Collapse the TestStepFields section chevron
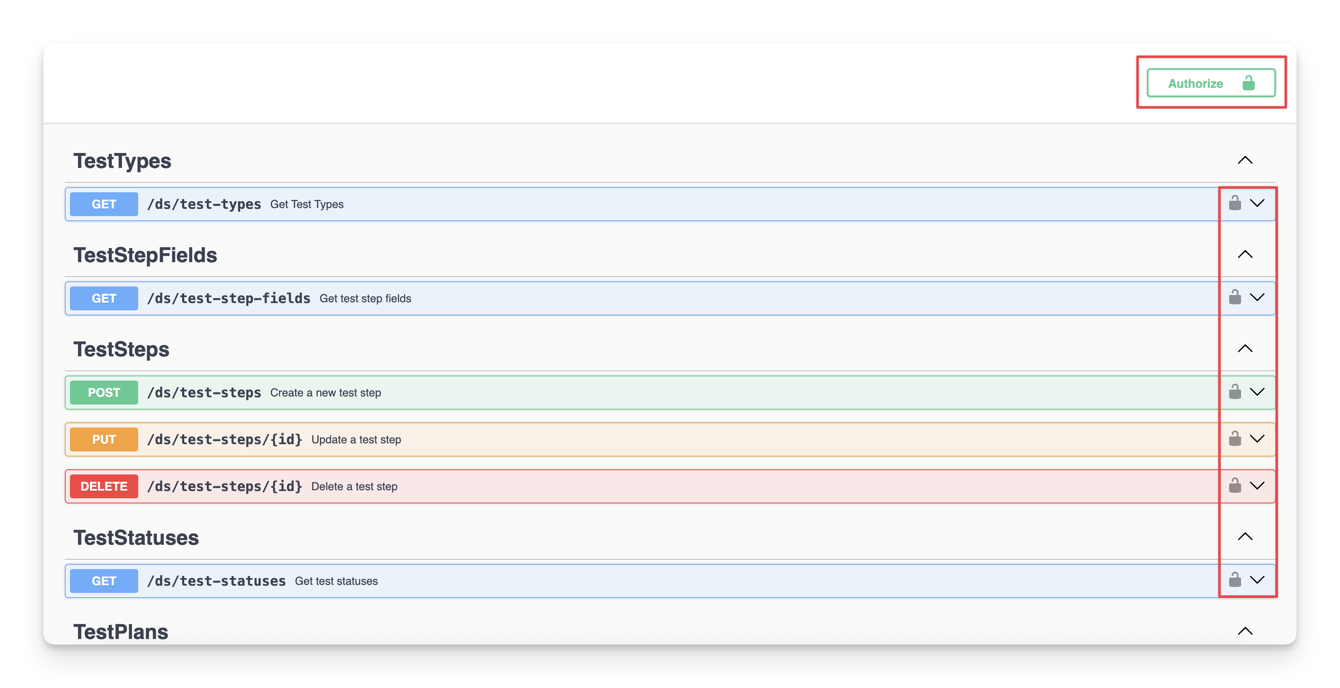The image size is (1340, 688). 1245,254
